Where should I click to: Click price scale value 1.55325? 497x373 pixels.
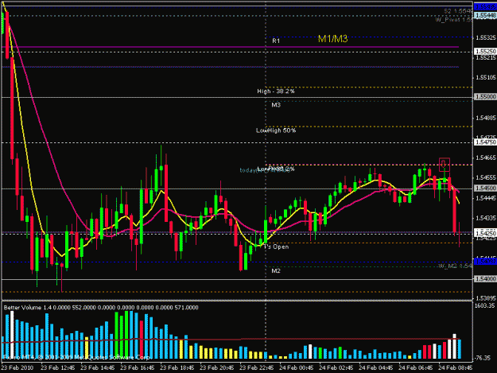click(x=486, y=37)
